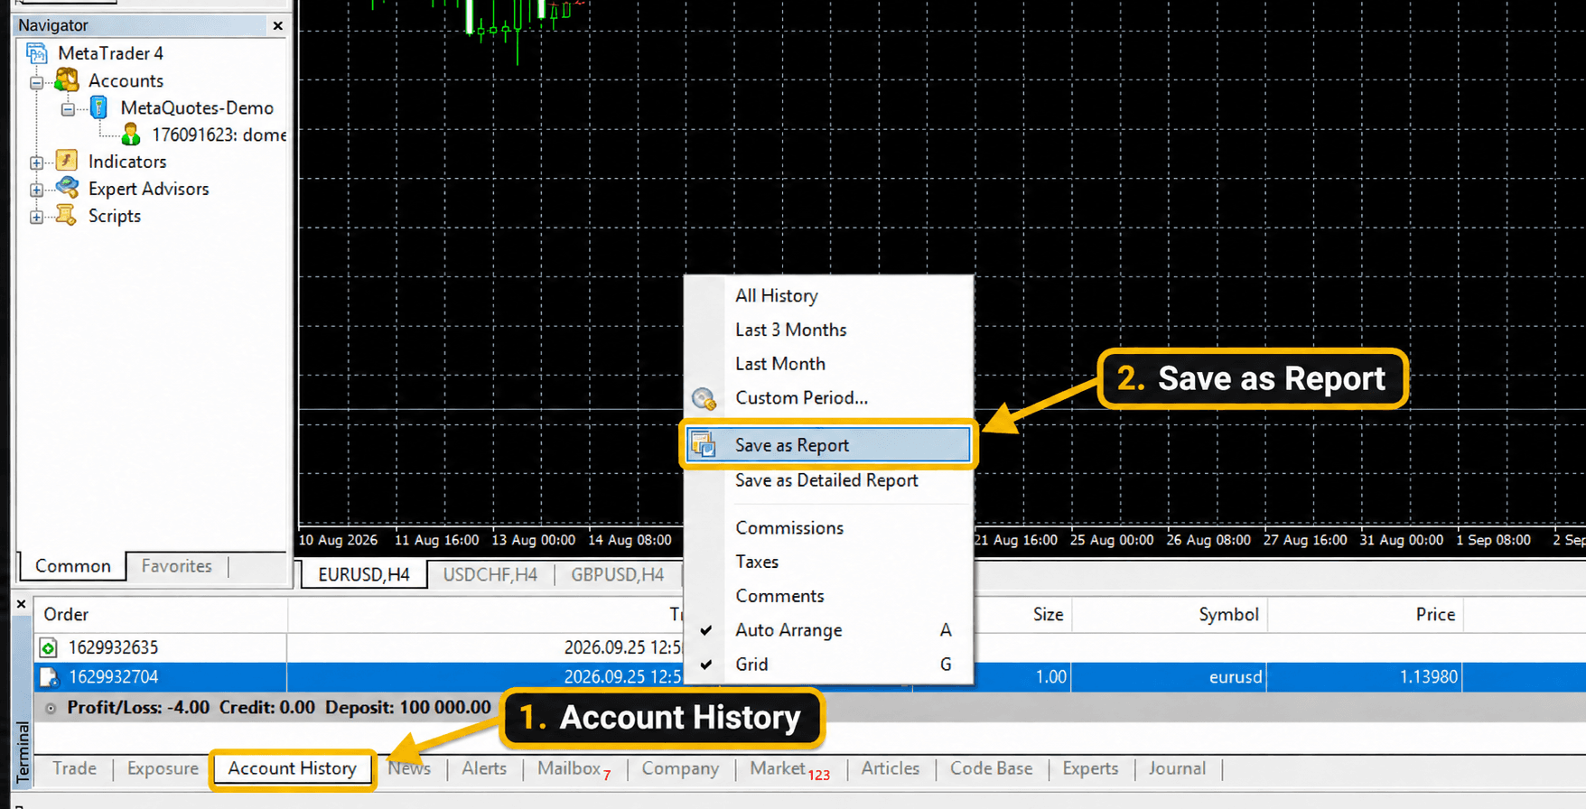Close the Navigator panel
The image size is (1586, 809).
pos(277,25)
